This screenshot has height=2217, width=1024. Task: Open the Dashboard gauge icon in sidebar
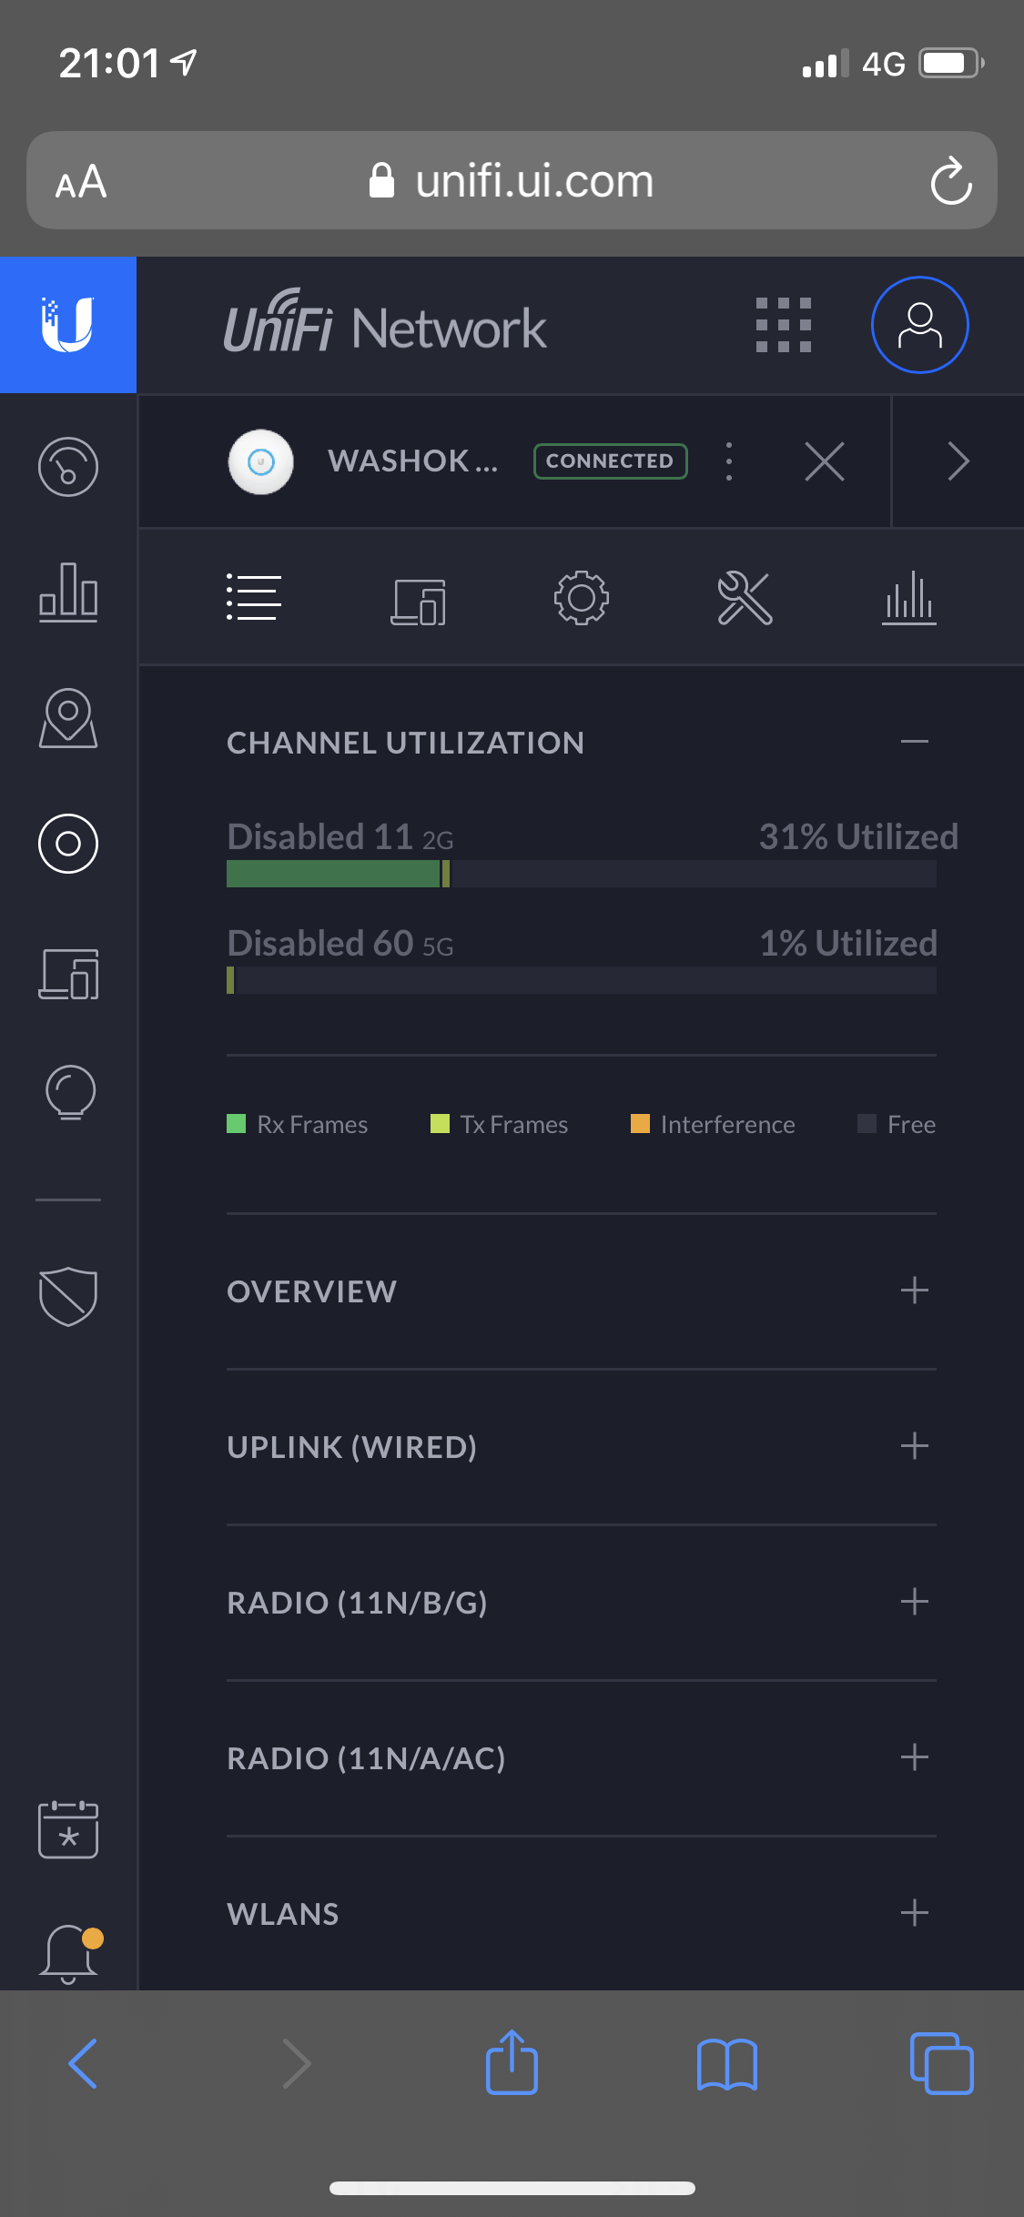68,467
